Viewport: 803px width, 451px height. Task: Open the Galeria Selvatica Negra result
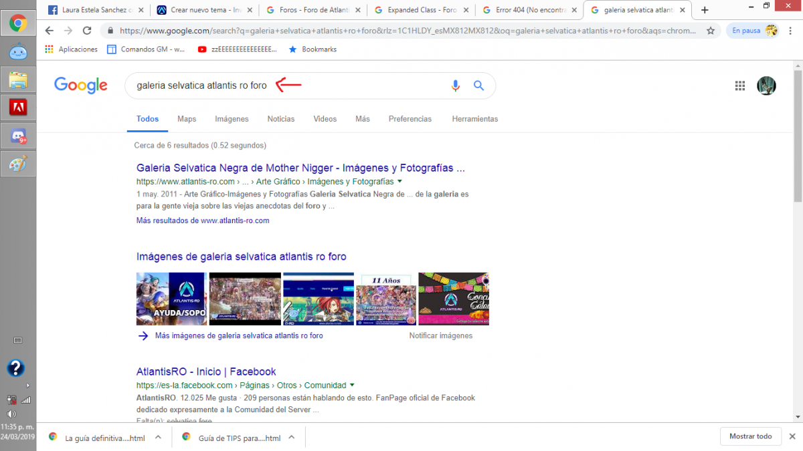pyautogui.click(x=300, y=168)
